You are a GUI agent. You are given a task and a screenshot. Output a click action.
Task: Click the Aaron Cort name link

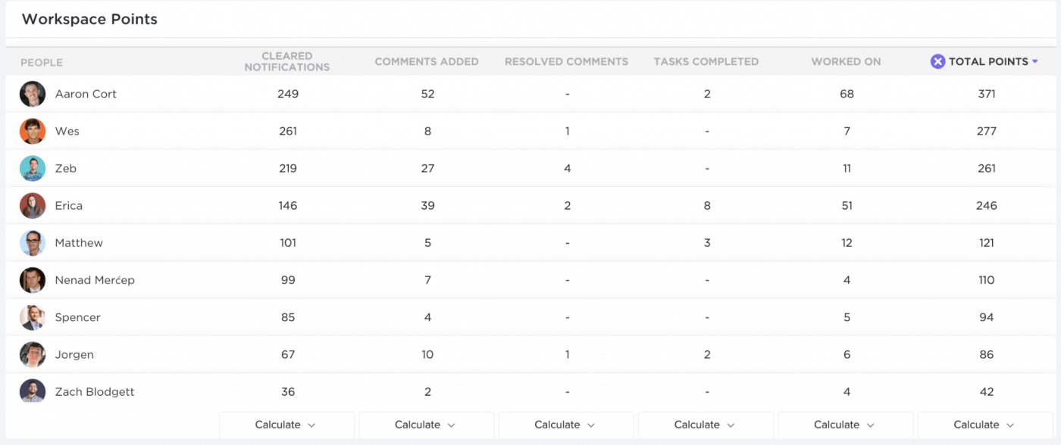[x=86, y=94]
